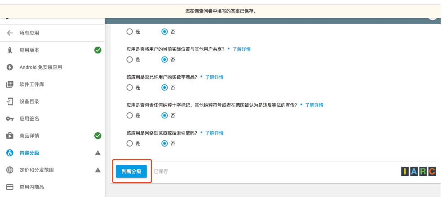Click the key icon for 应用签名
This screenshot has height=200, width=442.
point(10,119)
